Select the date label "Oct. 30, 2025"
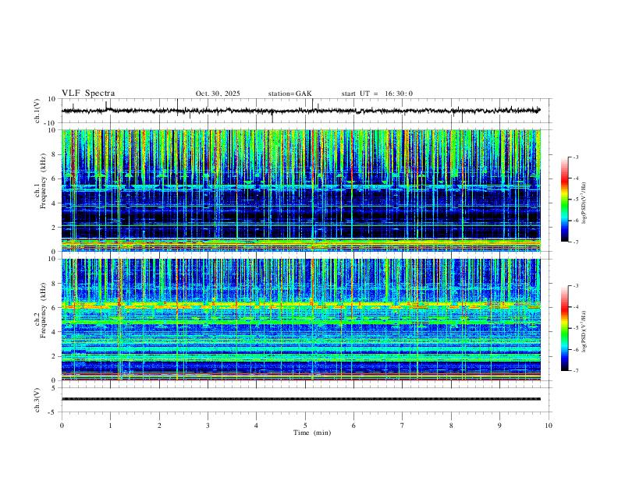 (218, 94)
